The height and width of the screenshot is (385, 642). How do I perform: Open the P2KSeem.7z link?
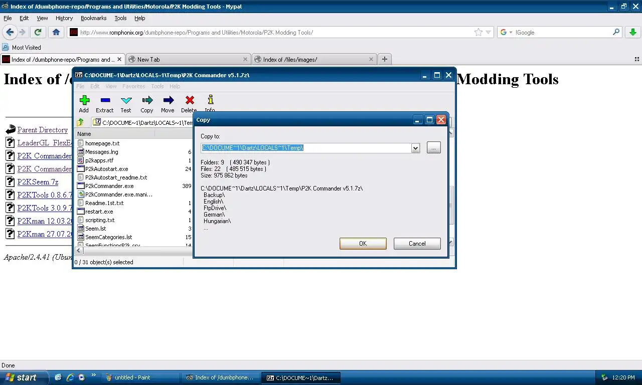point(38,181)
